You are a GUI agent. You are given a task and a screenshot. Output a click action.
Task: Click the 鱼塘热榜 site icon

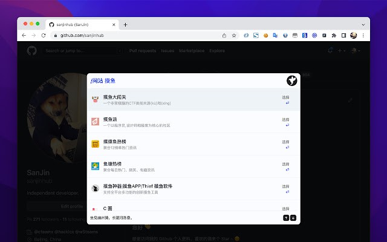(x=96, y=166)
